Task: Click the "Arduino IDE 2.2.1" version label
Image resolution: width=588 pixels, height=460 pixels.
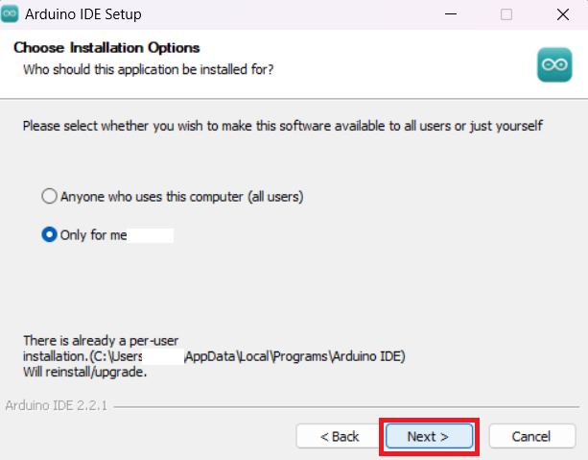Action: 56,406
